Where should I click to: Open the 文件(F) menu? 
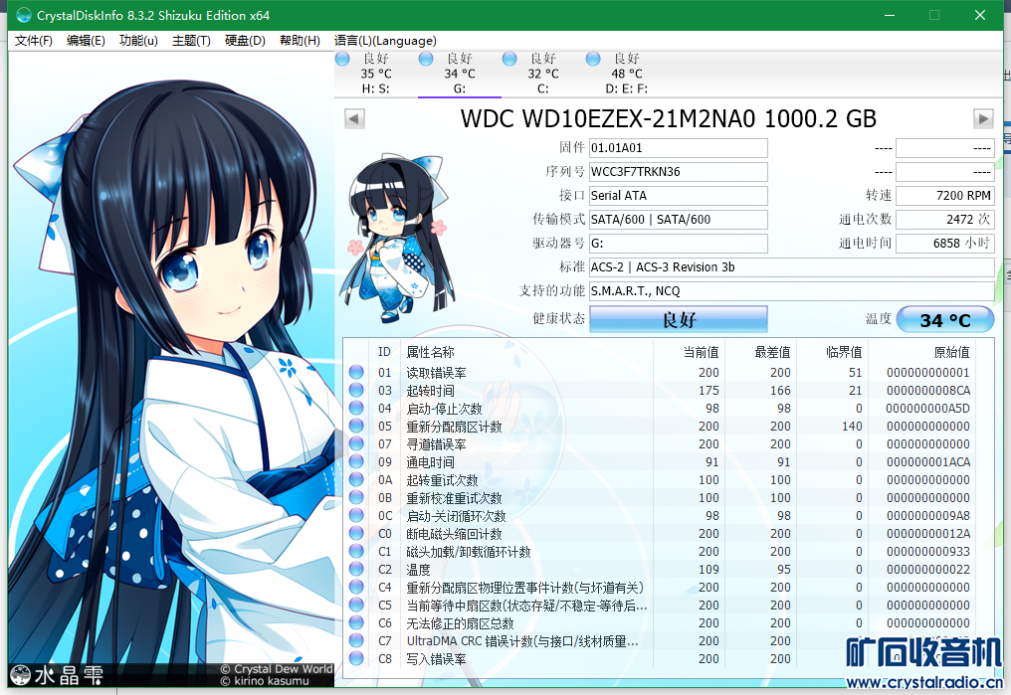[x=34, y=41]
